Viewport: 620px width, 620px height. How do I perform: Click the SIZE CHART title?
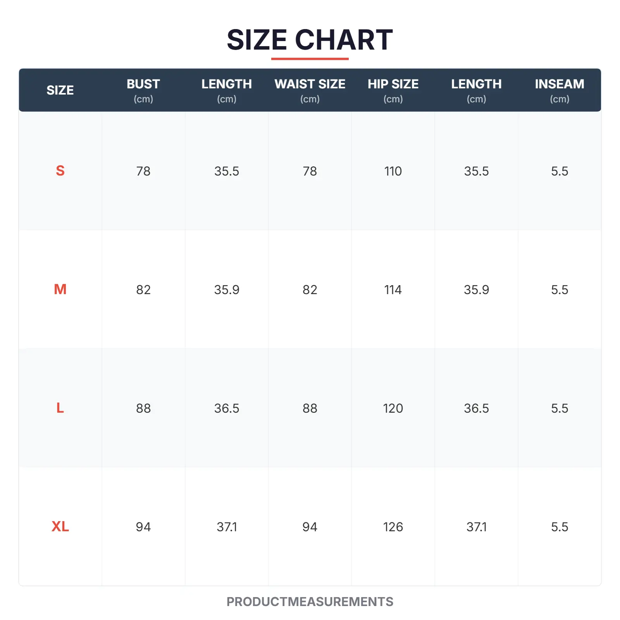click(310, 40)
